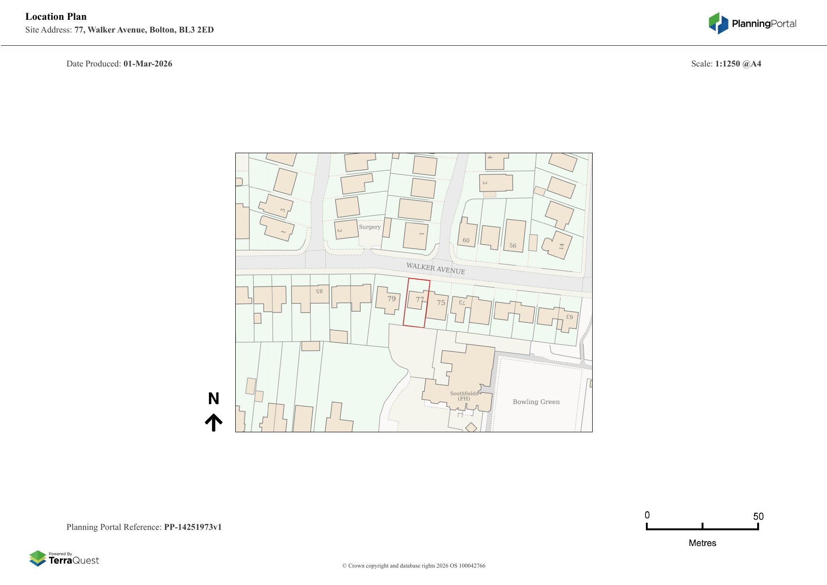Image resolution: width=827 pixels, height=585 pixels.
Task: Click the Scale 1:1250 @A4 text
Action: tap(726, 64)
